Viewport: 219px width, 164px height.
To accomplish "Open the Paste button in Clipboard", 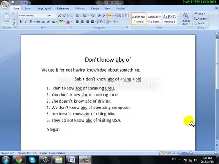I will point(6,18).
